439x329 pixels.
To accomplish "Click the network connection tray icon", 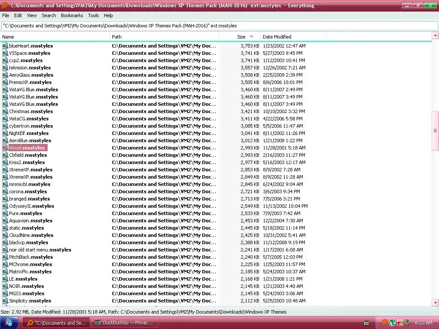I will click(x=407, y=323).
